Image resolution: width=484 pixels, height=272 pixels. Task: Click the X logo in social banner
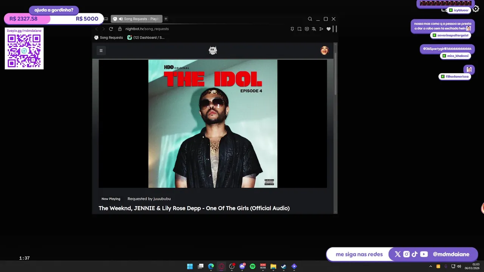pyautogui.click(x=397, y=254)
